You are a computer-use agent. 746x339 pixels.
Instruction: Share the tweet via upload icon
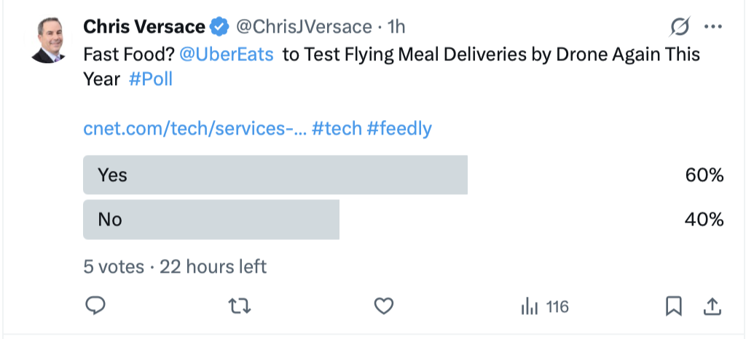[x=712, y=307]
